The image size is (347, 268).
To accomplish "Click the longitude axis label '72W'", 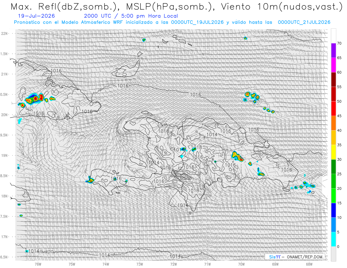I will 173,264.
